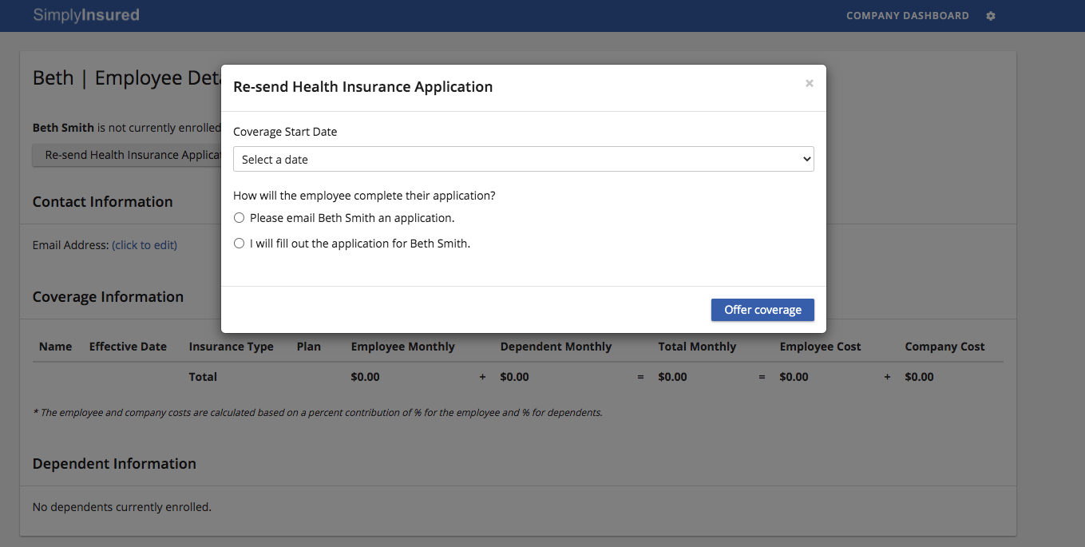Click the dialog title 'Re-send Health Insurance Application'
This screenshot has width=1085, height=547.
363,86
